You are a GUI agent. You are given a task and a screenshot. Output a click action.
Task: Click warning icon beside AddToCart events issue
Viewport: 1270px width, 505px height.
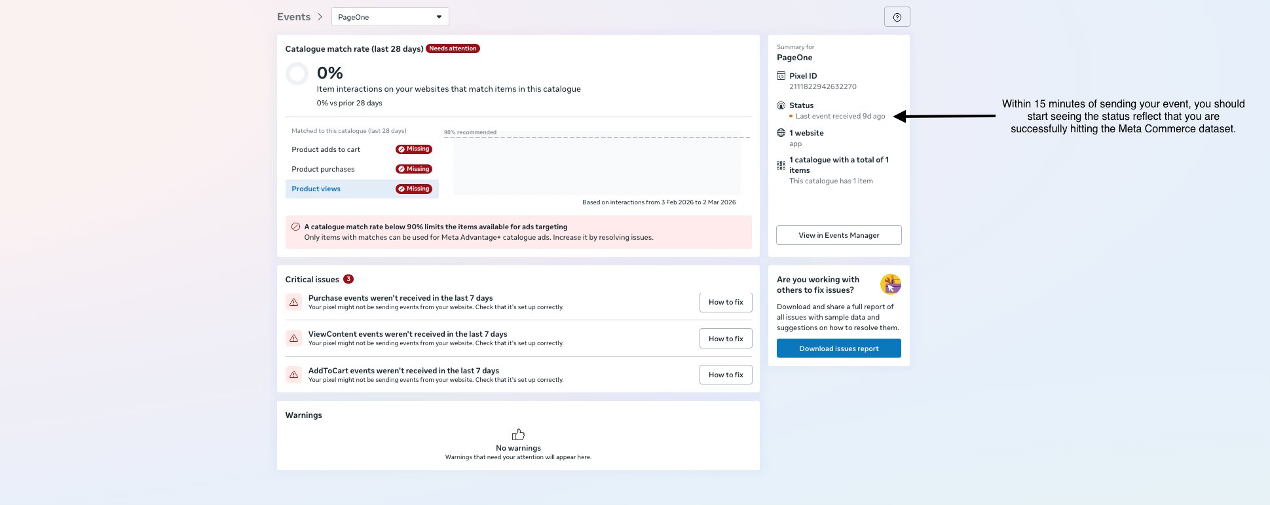[x=294, y=375]
